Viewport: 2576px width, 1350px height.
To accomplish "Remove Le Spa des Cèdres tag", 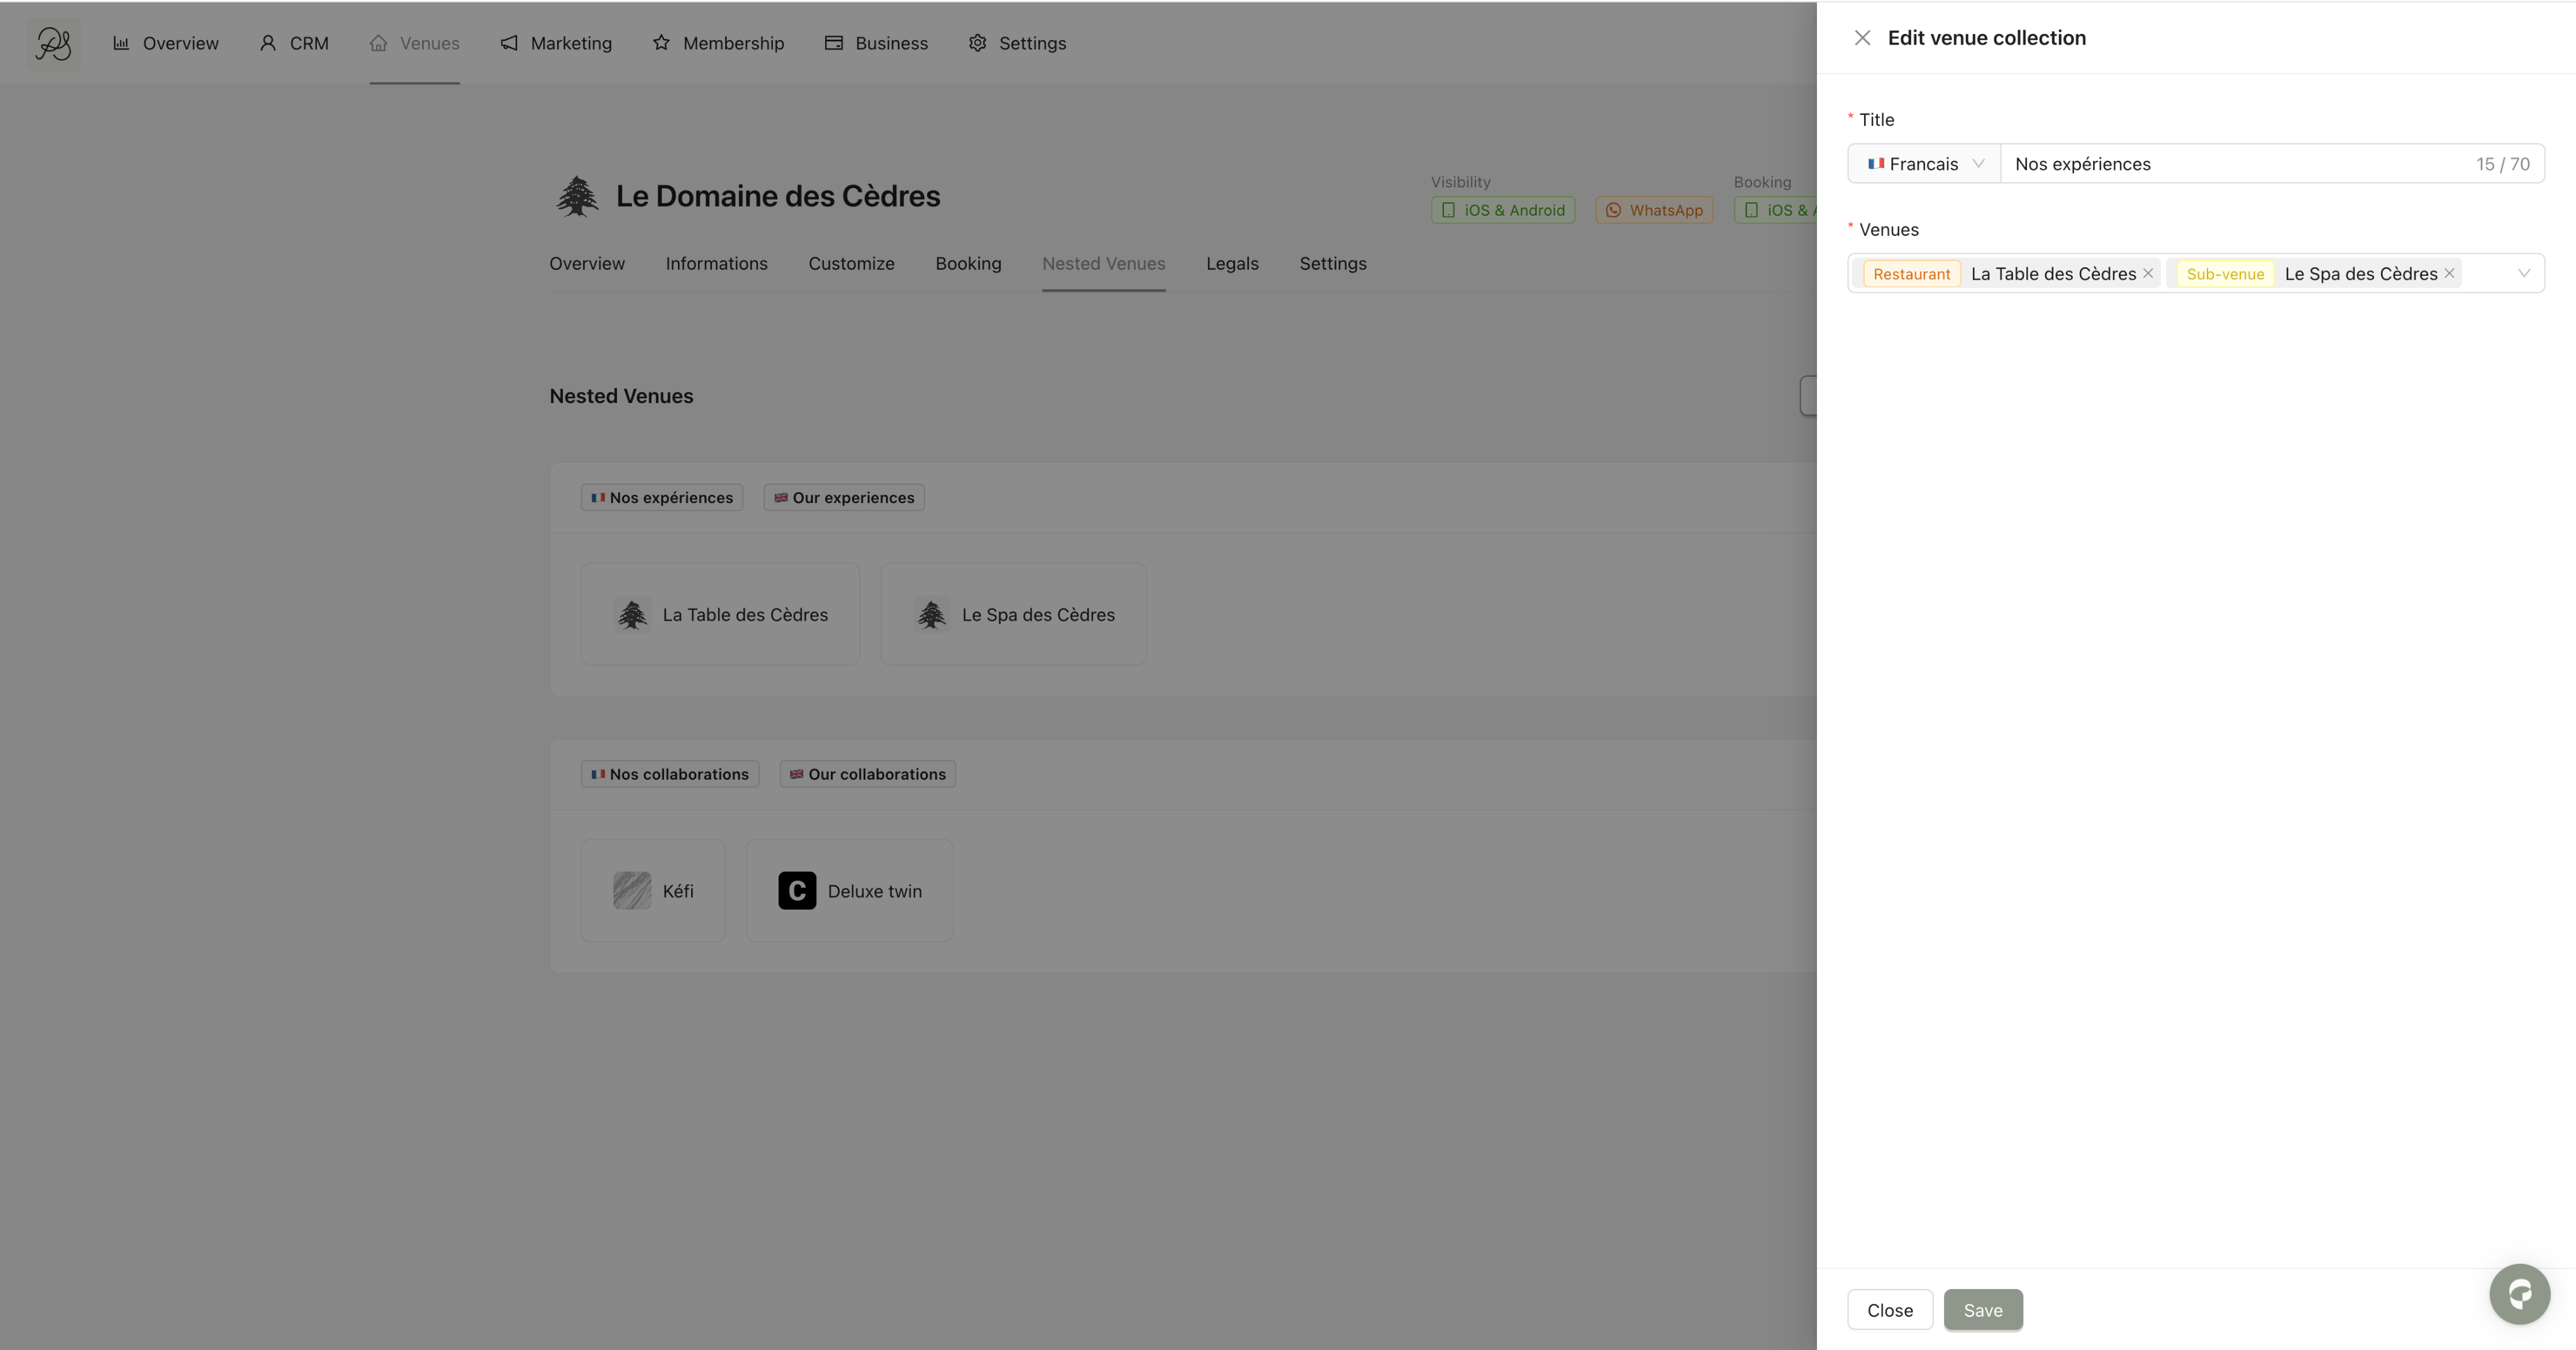I will tap(2449, 273).
